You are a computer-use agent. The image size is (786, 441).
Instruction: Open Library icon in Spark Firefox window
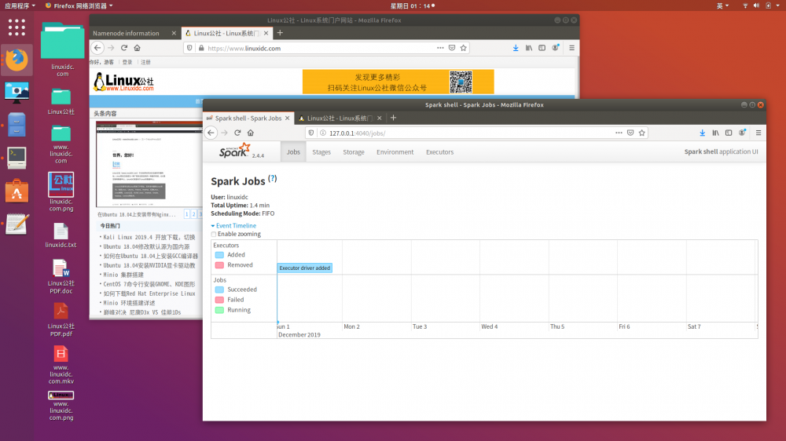point(715,133)
